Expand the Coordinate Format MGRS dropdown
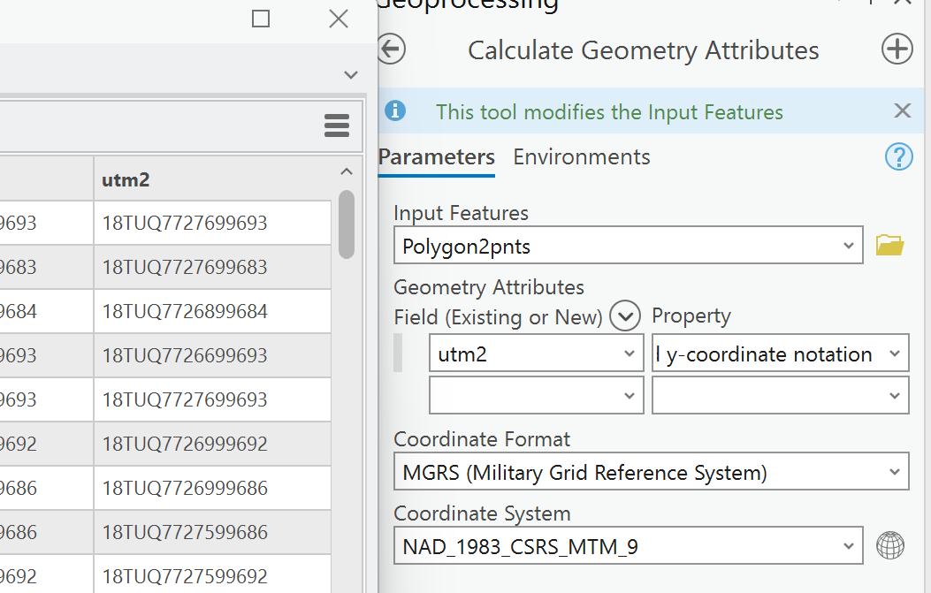 [894, 472]
